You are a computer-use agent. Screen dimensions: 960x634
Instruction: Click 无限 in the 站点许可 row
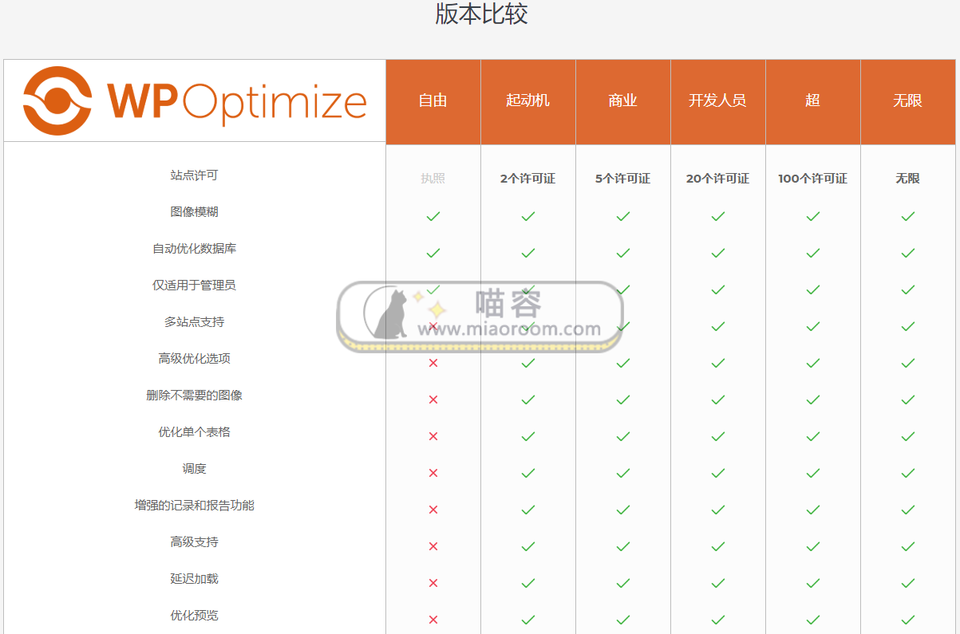[x=908, y=179]
